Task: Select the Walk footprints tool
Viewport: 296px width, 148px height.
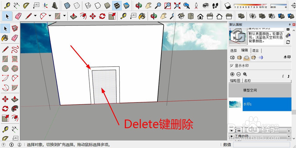Action: coord(215,5)
